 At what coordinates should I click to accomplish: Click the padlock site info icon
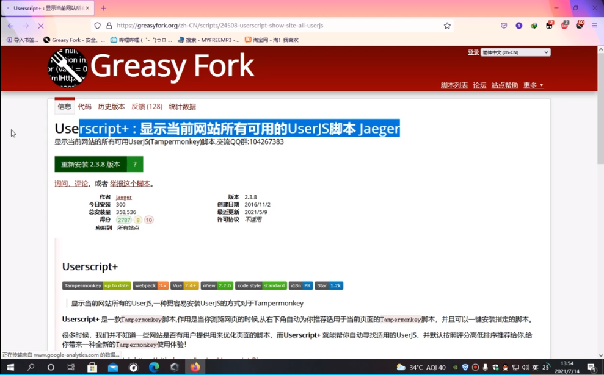109,26
